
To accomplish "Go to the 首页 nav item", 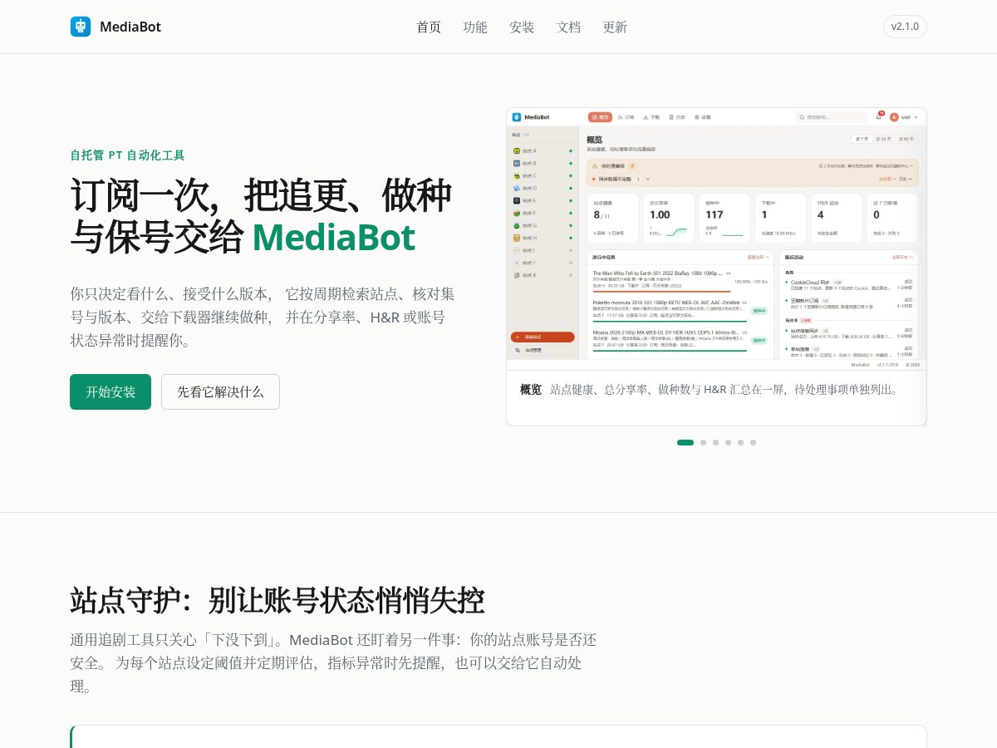I will click(x=429, y=27).
